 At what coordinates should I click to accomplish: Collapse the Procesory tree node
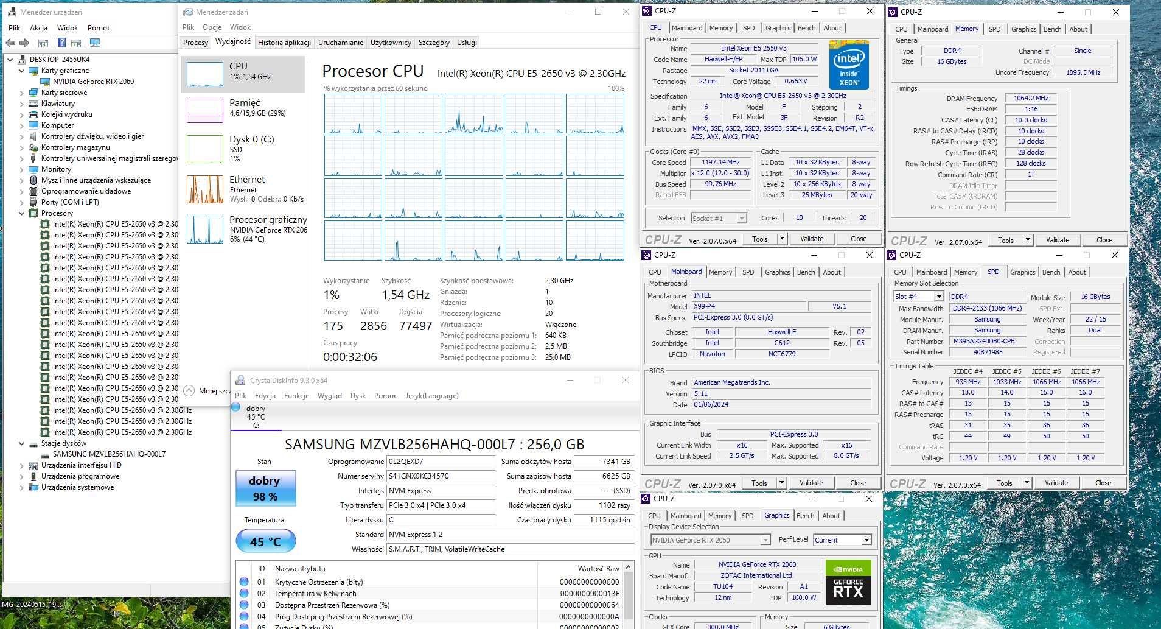pyautogui.click(x=22, y=213)
